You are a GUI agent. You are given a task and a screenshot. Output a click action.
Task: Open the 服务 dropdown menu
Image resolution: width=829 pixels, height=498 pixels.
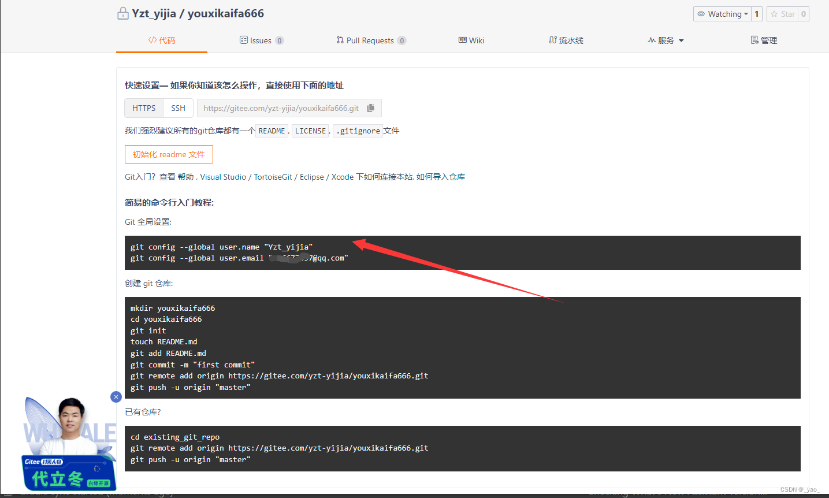(666, 40)
